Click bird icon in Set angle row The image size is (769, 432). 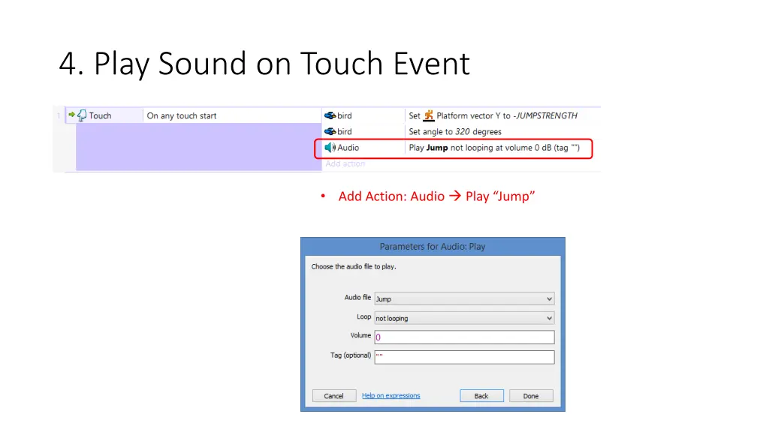pyautogui.click(x=330, y=131)
